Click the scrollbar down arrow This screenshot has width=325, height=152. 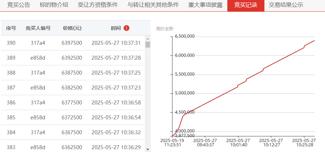click(148, 149)
